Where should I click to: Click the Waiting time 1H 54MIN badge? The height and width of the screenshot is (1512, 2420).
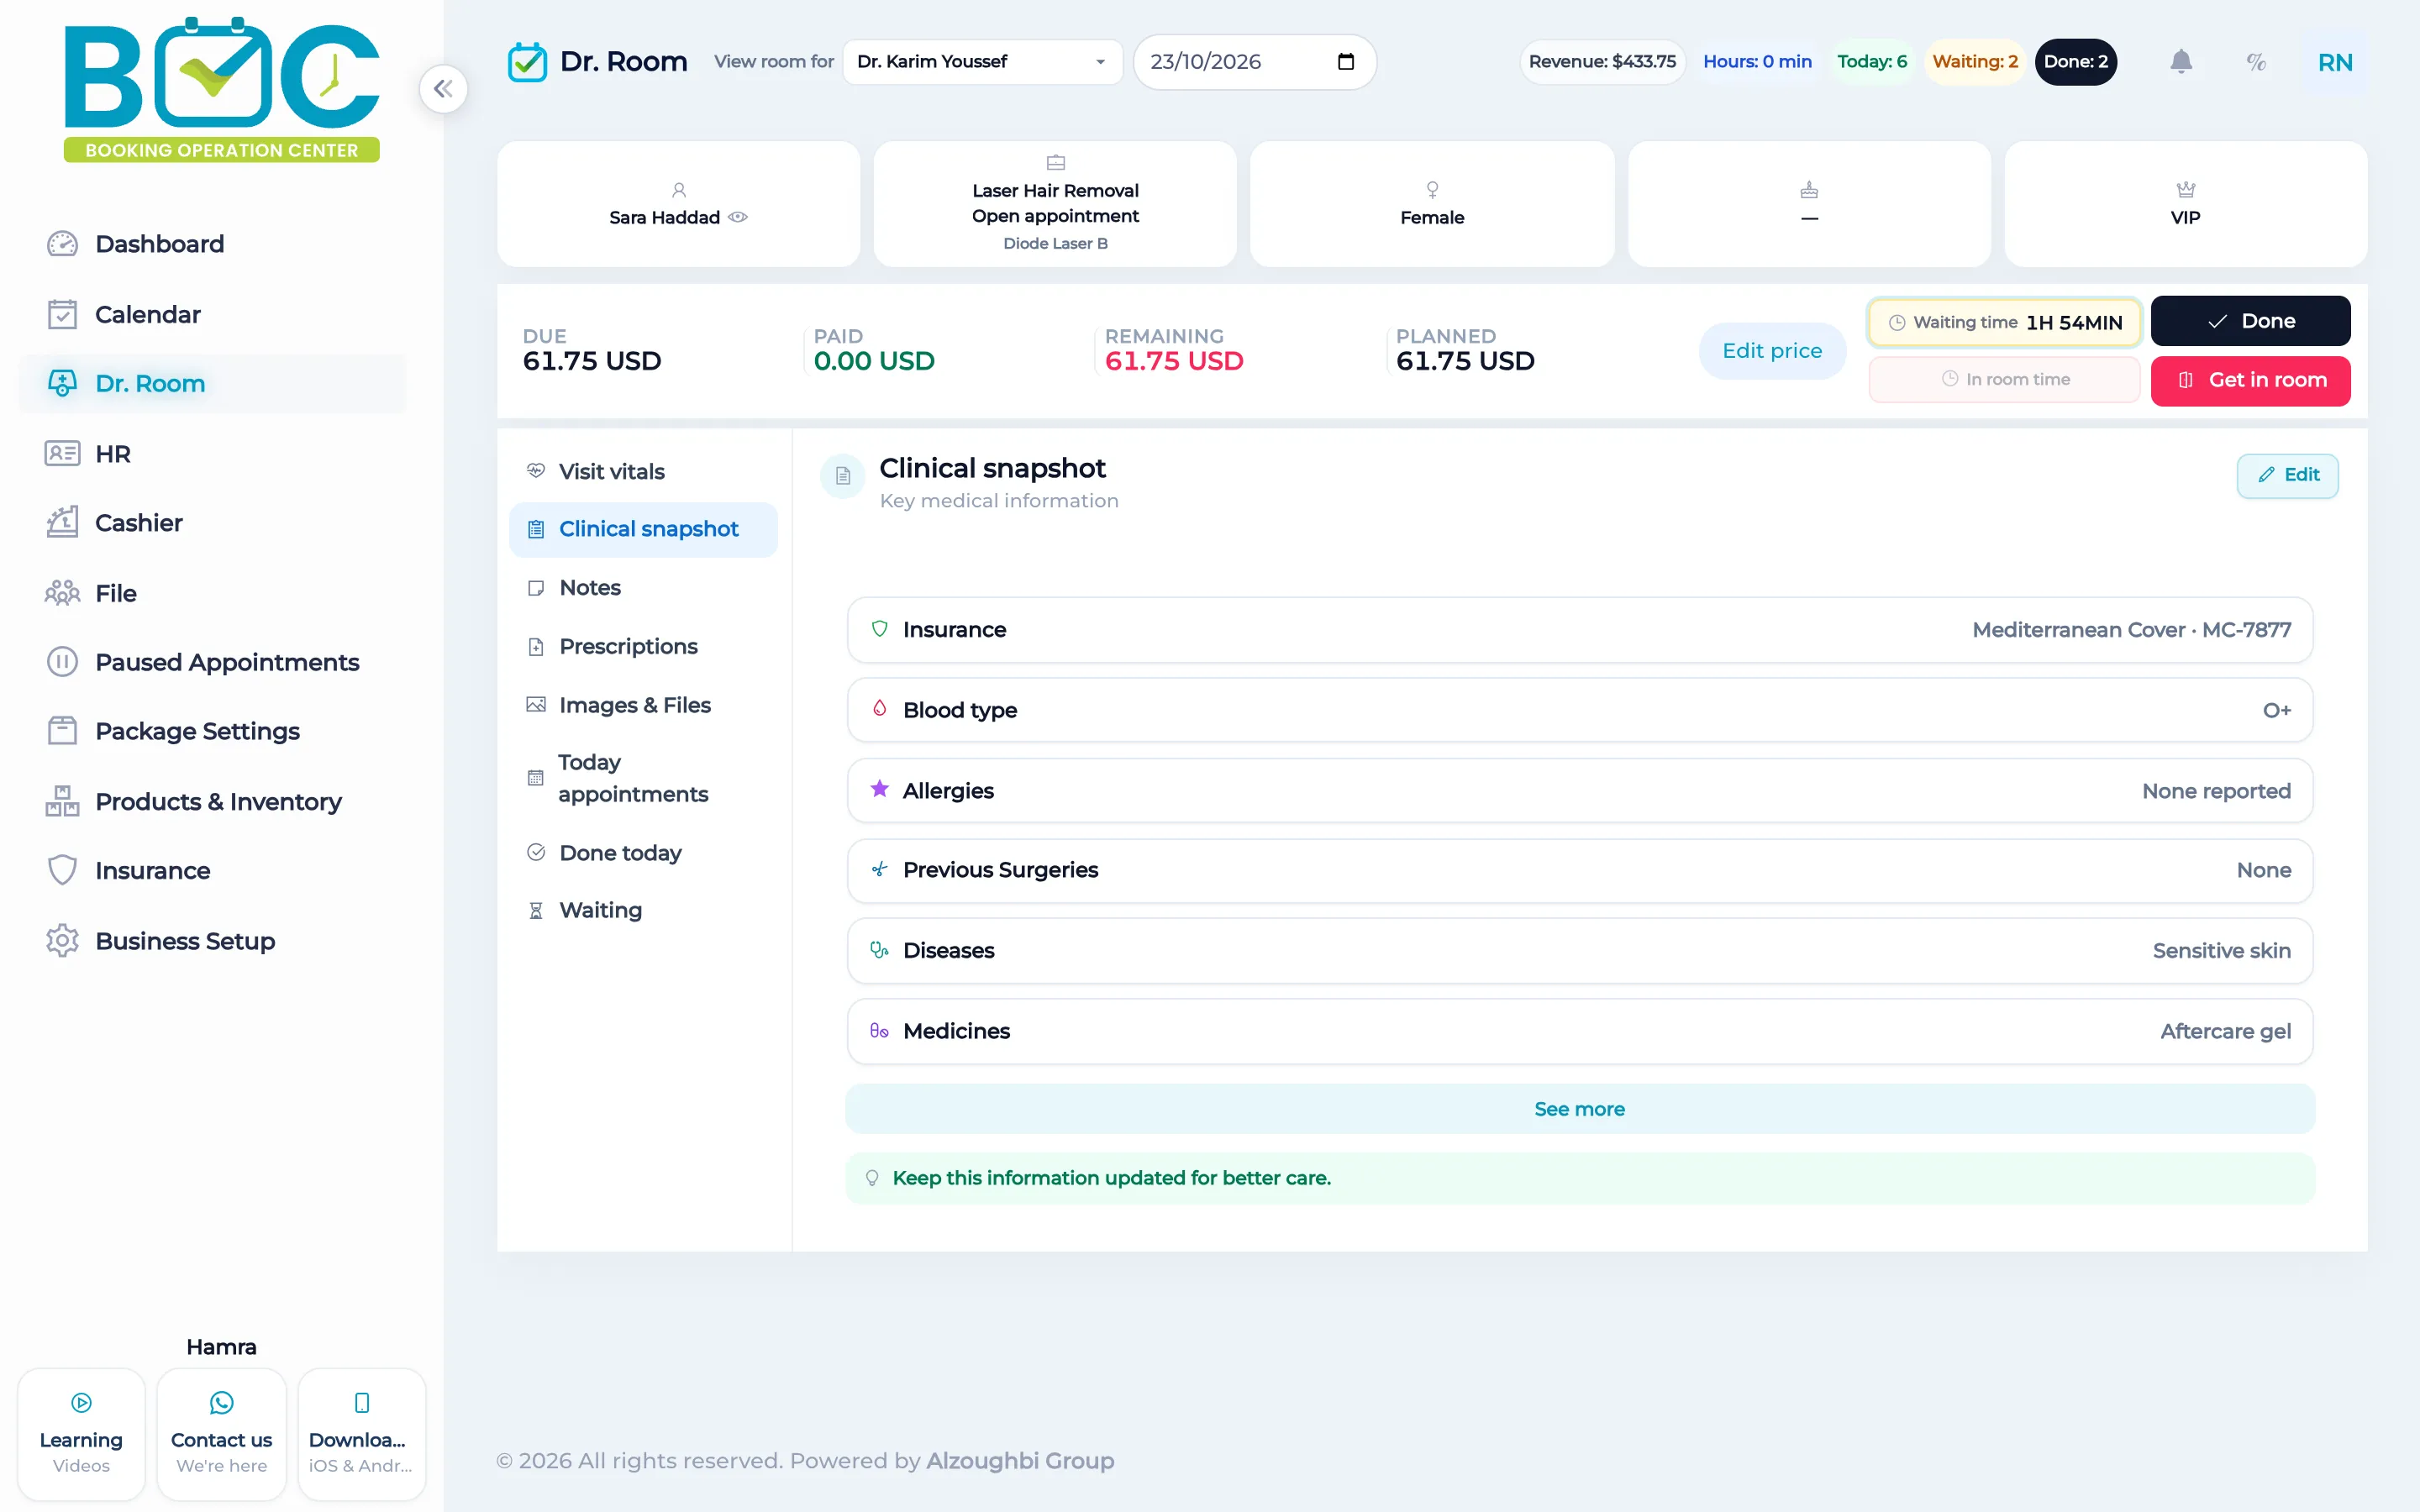2004,322
